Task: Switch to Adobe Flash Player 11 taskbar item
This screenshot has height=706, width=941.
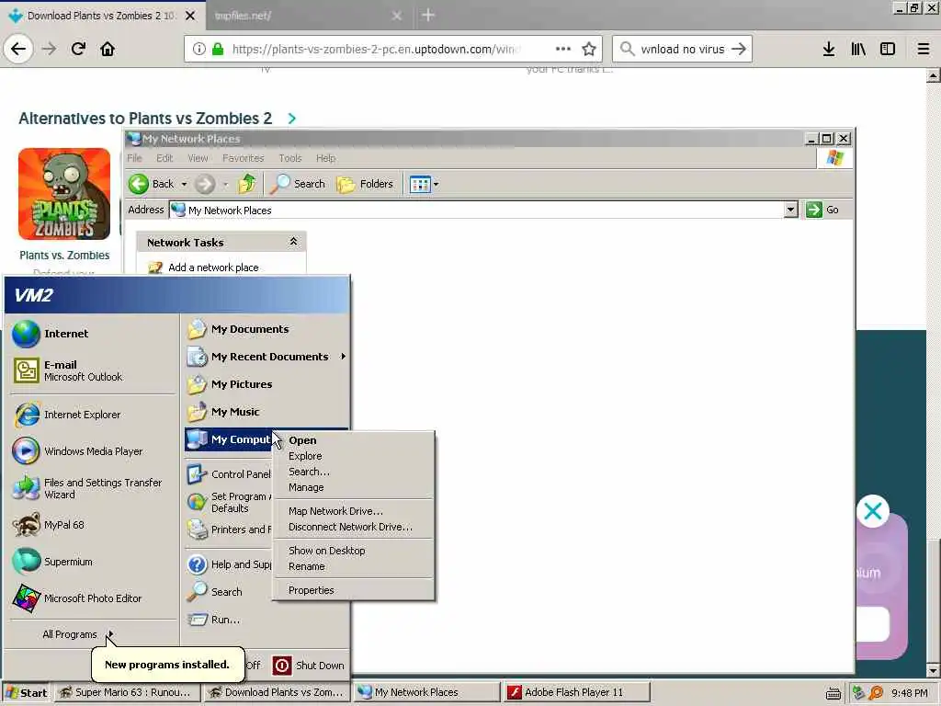Action: point(576,693)
